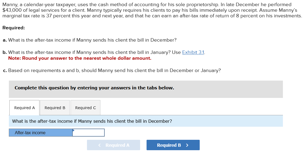Click the highlighted After-tax income cell
This screenshot has height=155, width=306.
click(x=40, y=133)
